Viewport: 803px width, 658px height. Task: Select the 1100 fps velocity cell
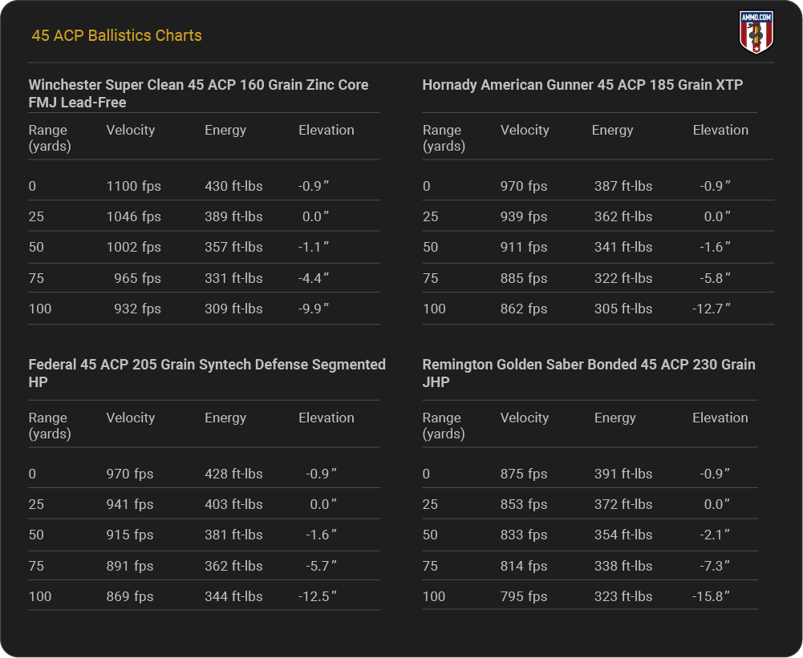[133, 186]
